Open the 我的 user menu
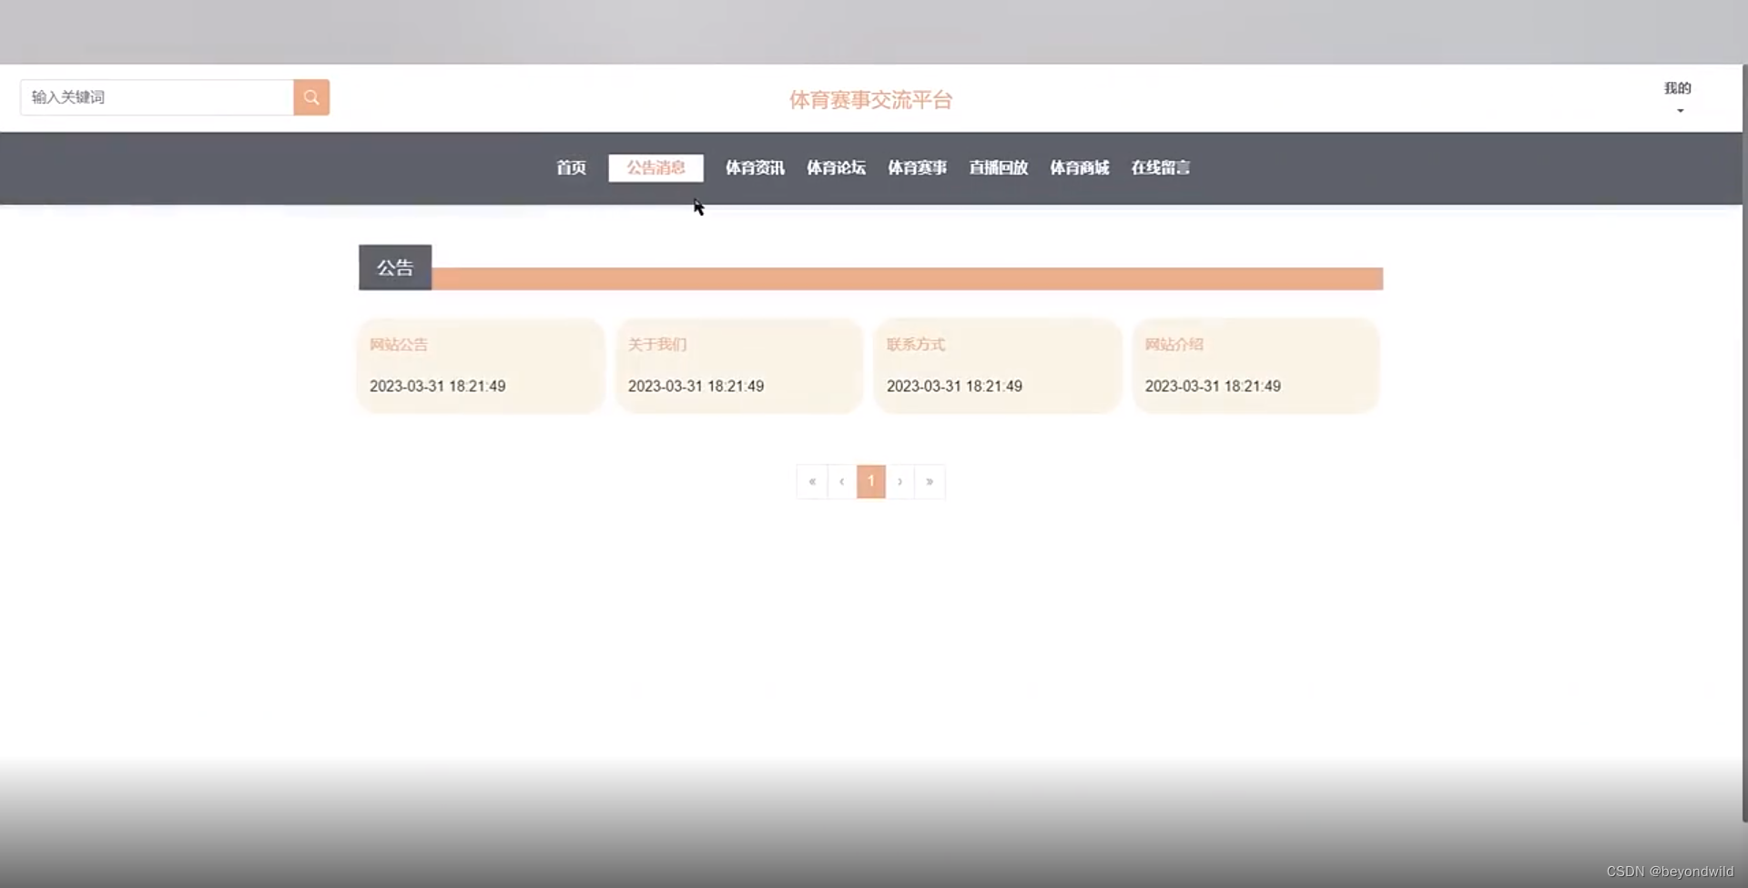The height and width of the screenshot is (888, 1748). tap(1679, 88)
